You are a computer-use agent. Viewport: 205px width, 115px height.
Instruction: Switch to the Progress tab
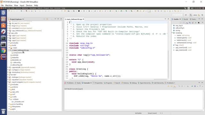[x=108, y=83]
